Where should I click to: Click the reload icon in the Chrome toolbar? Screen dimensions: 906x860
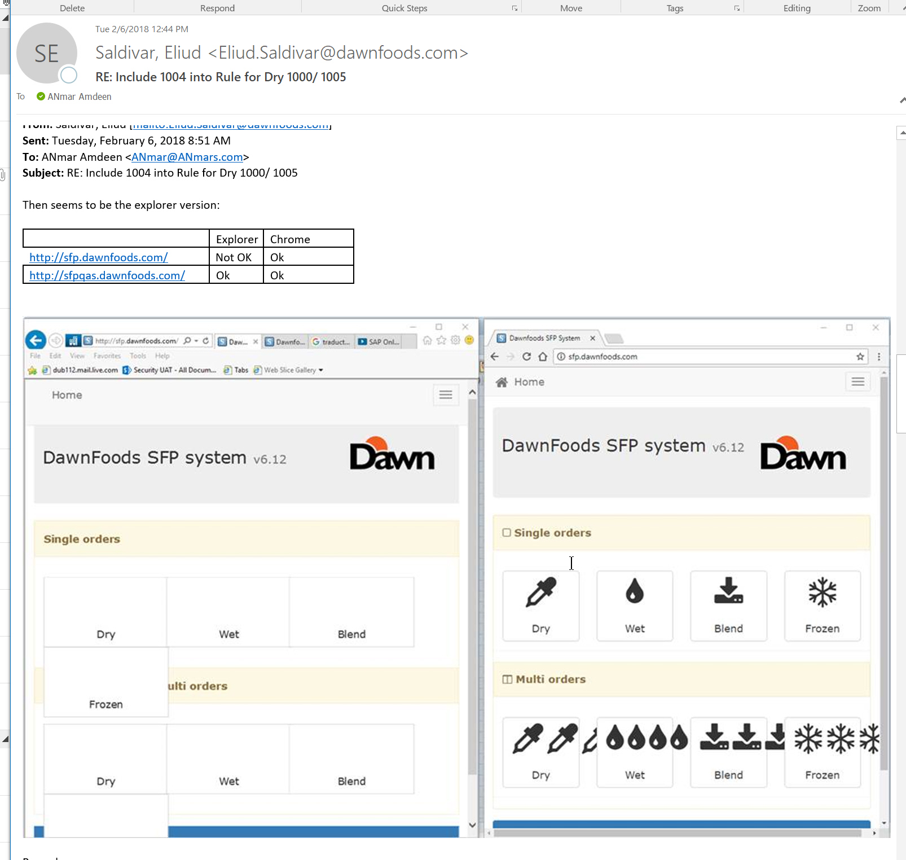tap(526, 357)
